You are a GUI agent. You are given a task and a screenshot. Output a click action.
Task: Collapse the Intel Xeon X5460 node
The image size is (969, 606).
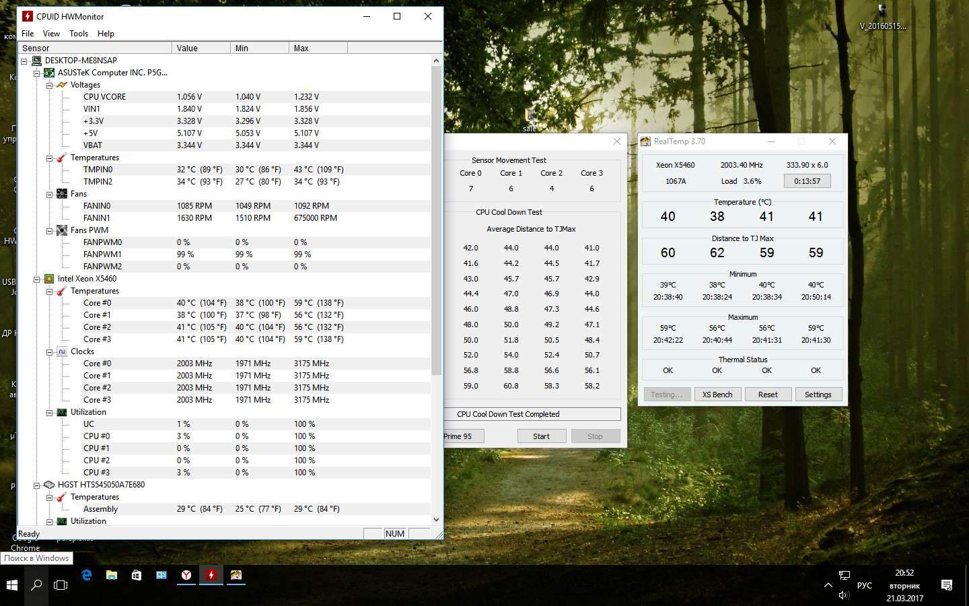click(37, 279)
